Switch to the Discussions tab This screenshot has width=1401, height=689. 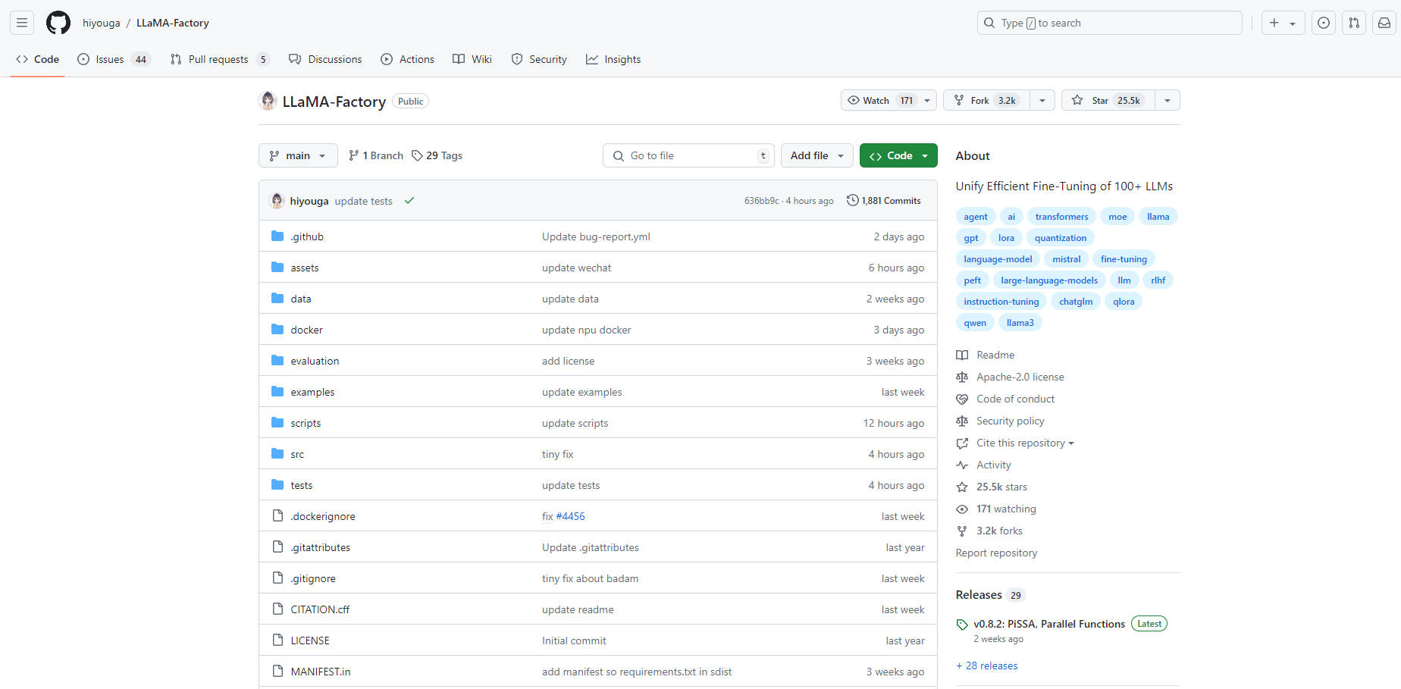point(325,59)
